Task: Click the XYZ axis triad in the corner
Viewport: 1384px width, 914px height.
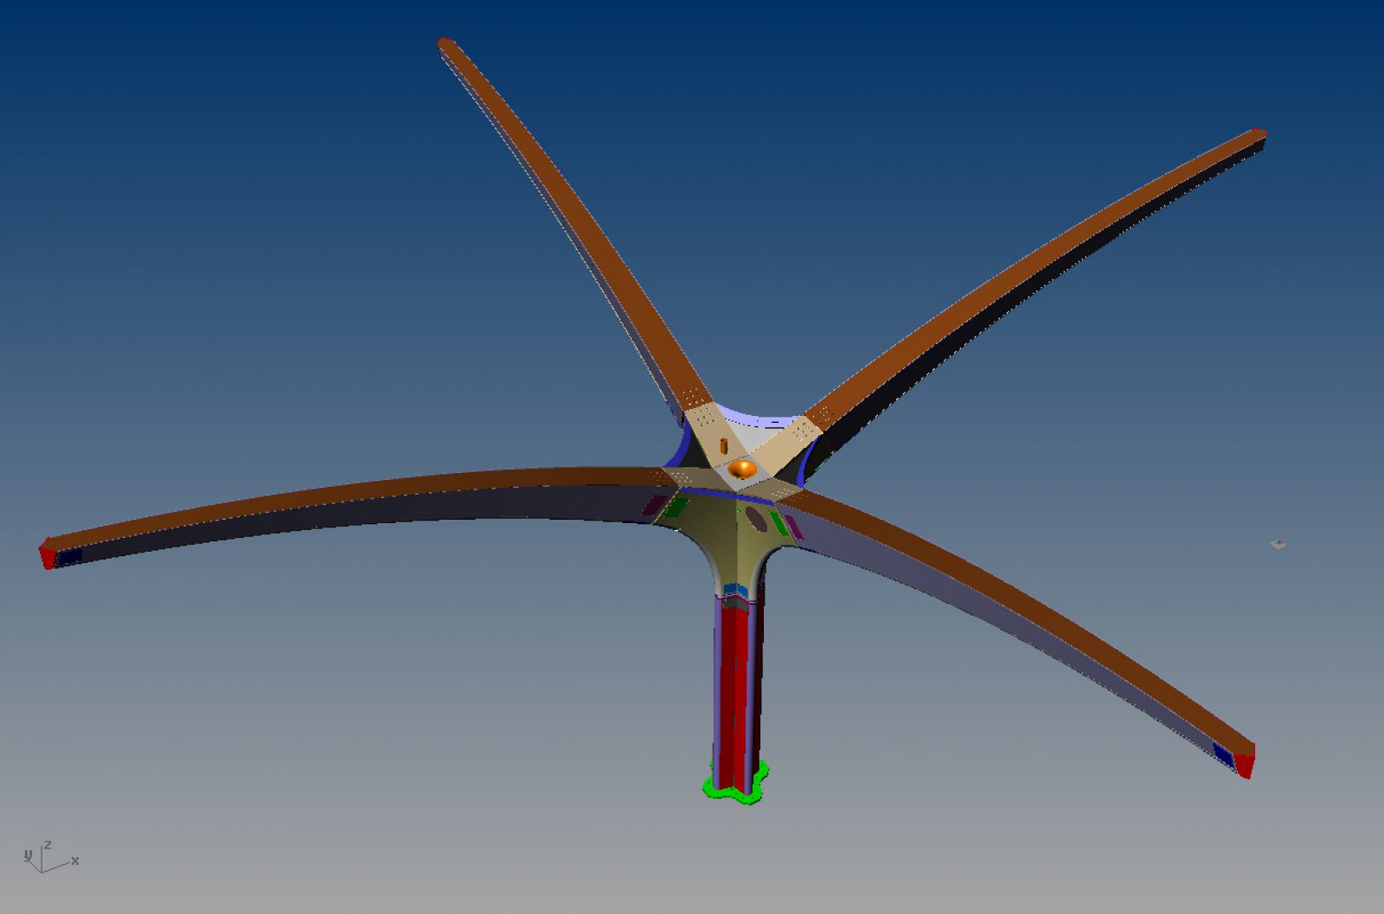Action: (45, 857)
